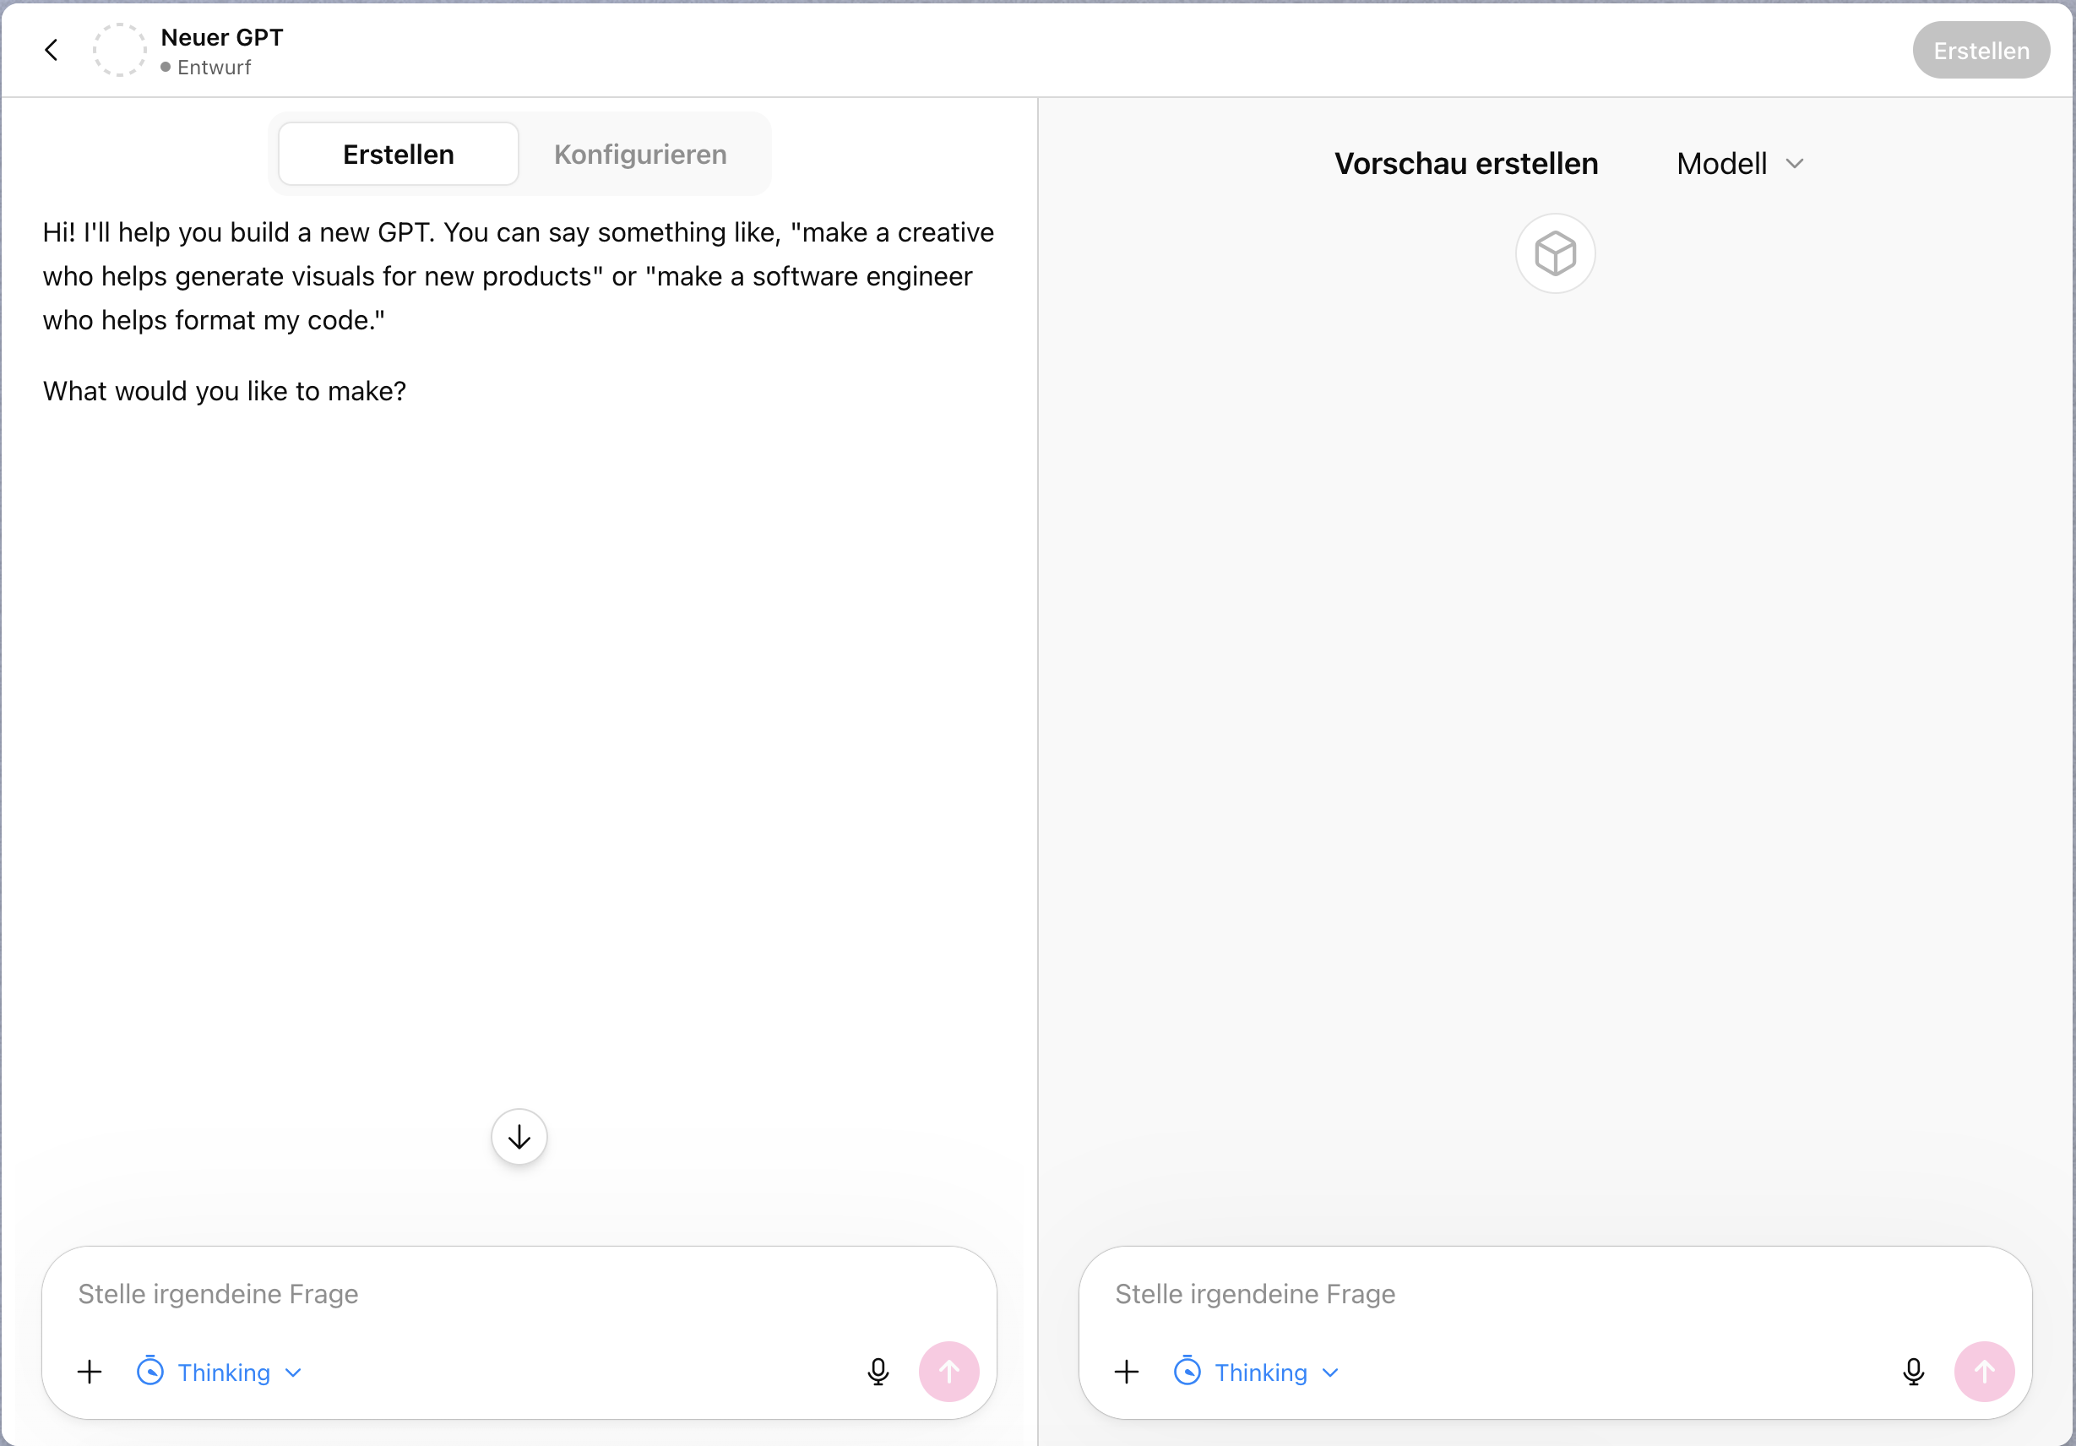Click the plus attachment icon in the left composer
The image size is (2076, 1446).
click(90, 1371)
